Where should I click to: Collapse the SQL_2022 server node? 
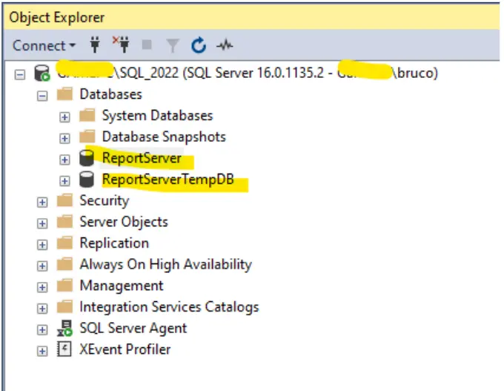(x=19, y=75)
